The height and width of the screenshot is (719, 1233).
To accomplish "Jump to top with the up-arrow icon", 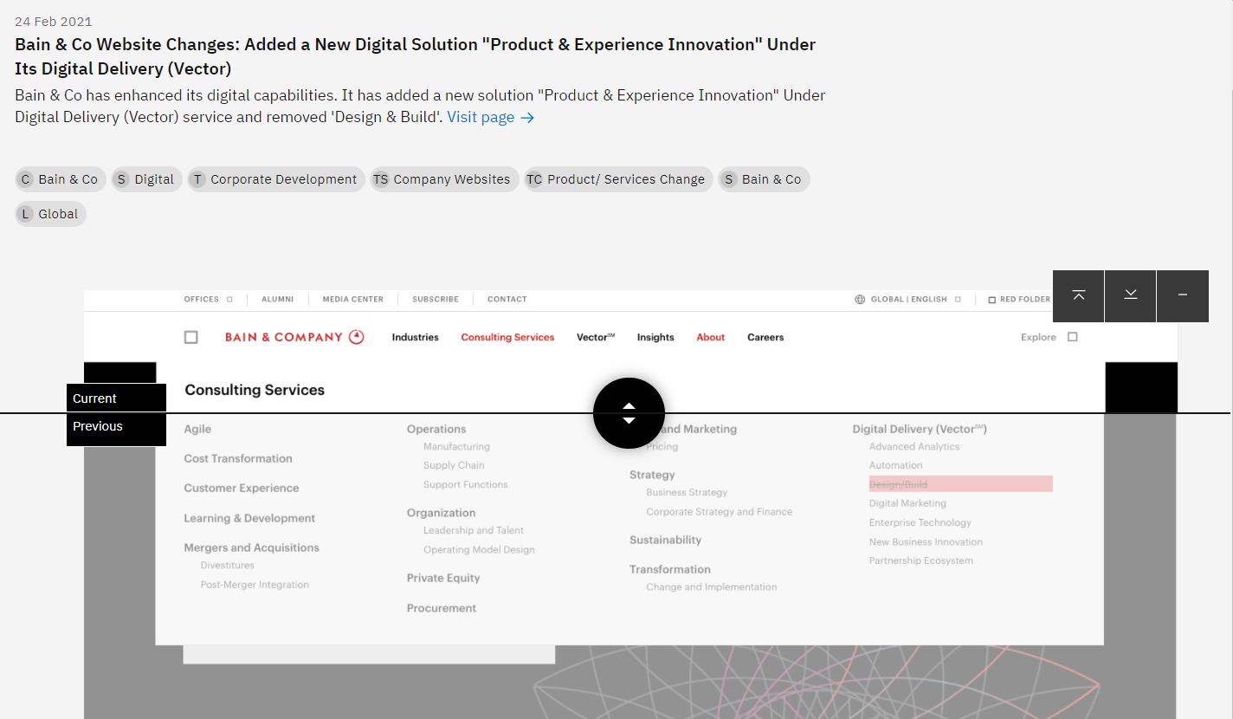I will (1078, 295).
